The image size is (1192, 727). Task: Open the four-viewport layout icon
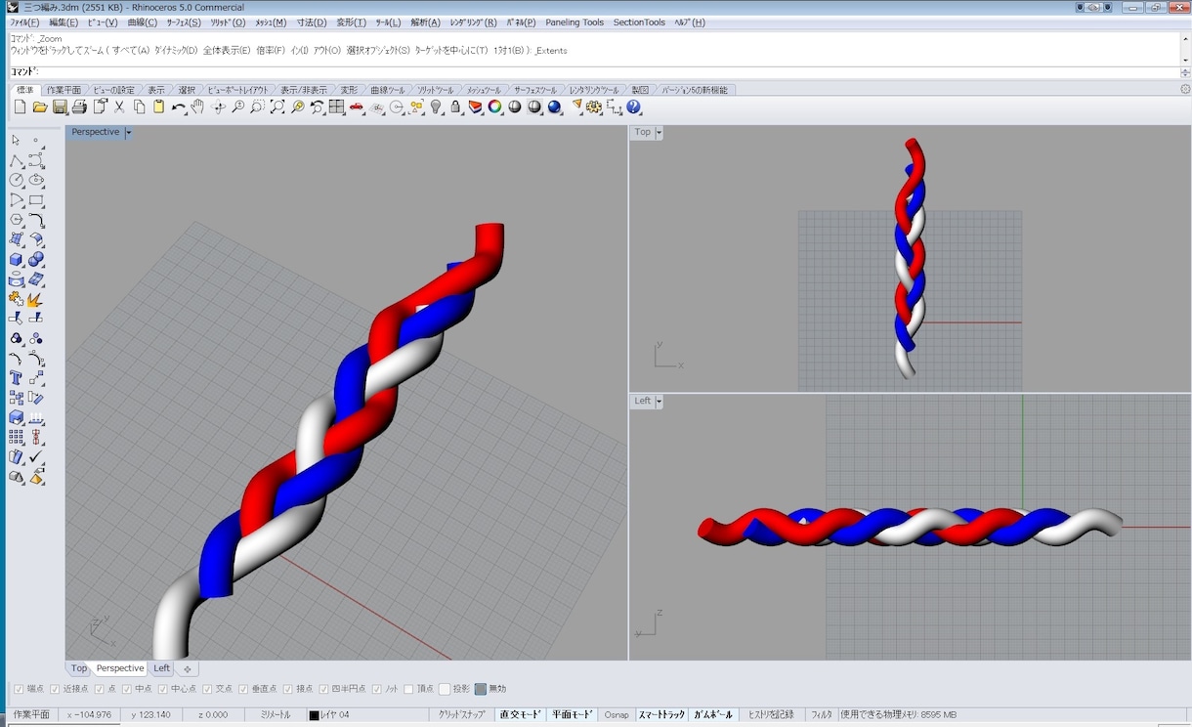pyautogui.click(x=337, y=107)
